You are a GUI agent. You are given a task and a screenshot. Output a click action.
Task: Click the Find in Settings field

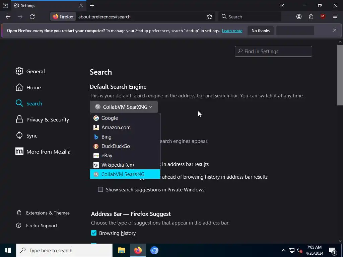273,51
